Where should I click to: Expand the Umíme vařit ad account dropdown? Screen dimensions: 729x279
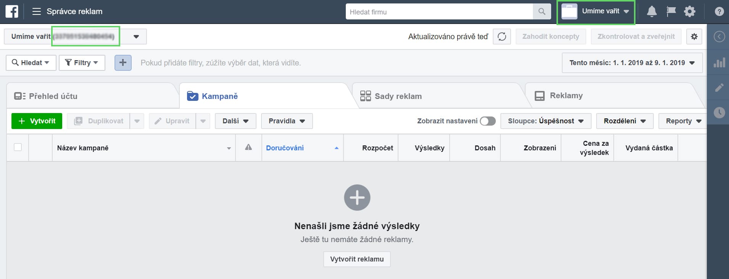(x=136, y=37)
